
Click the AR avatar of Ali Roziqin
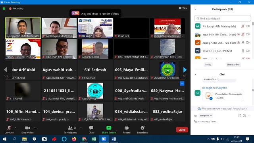click(198, 26)
